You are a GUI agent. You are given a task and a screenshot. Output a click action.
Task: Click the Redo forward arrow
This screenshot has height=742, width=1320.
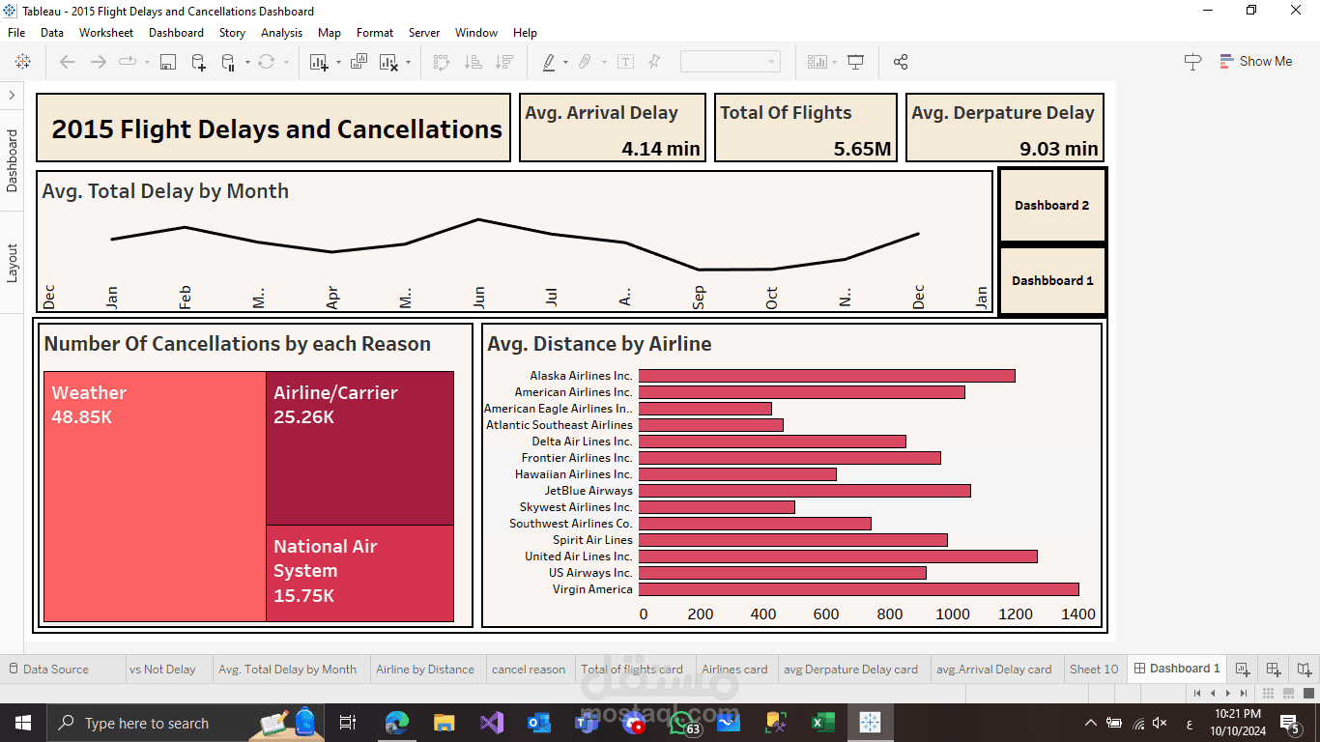(x=98, y=62)
